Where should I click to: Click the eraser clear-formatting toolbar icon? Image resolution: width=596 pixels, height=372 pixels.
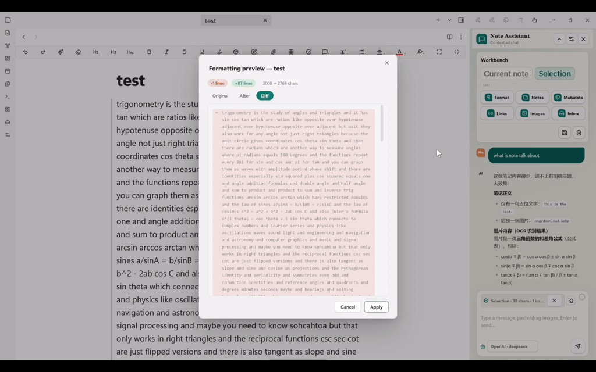pos(79,52)
